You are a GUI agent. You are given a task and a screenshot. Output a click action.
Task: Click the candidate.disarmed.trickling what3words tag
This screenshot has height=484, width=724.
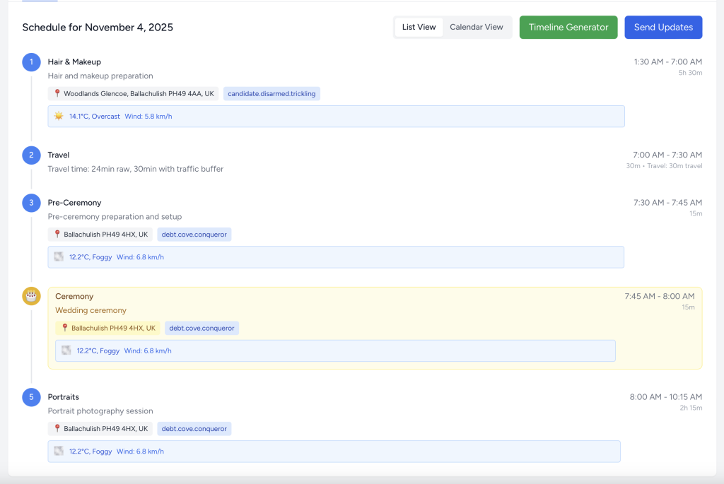(271, 93)
